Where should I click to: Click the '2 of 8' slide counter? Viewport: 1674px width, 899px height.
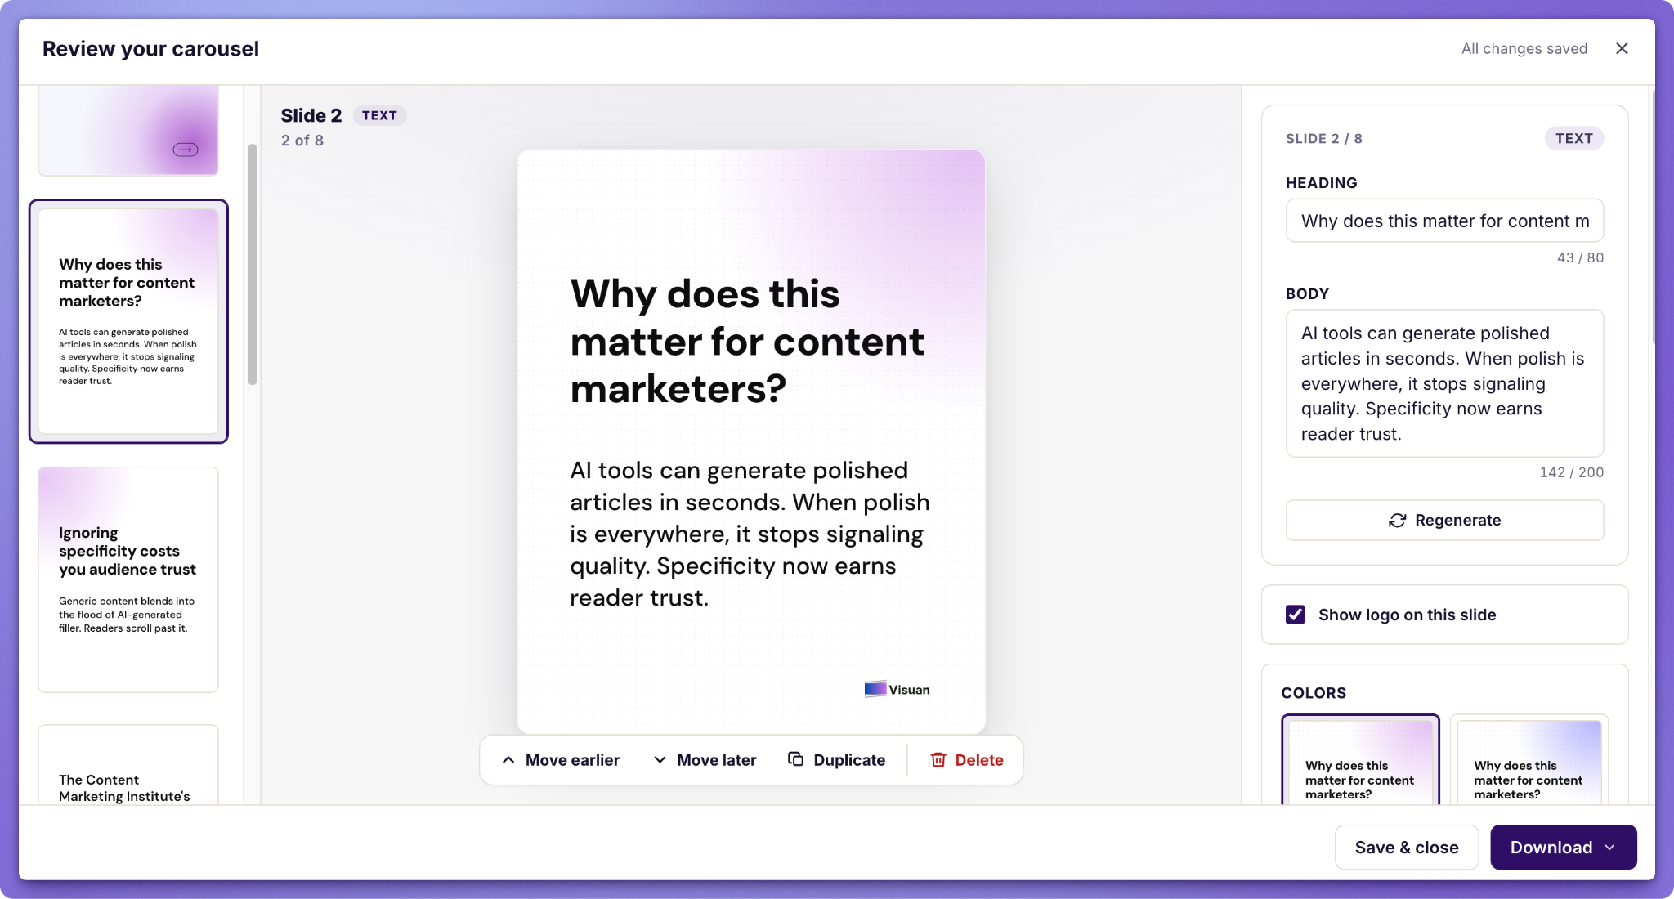(302, 141)
